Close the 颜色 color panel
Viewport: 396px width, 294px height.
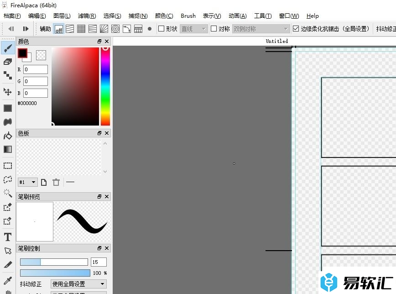(x=107, y=41)
